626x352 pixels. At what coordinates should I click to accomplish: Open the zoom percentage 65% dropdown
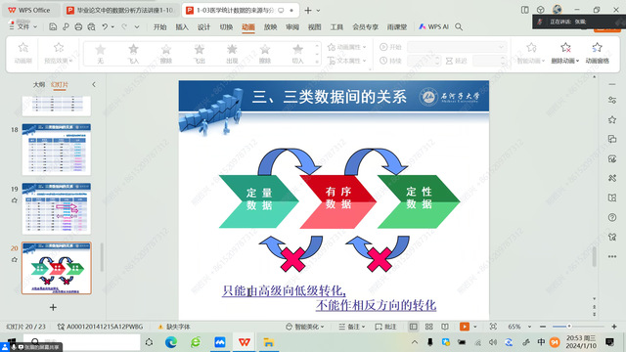519,327
